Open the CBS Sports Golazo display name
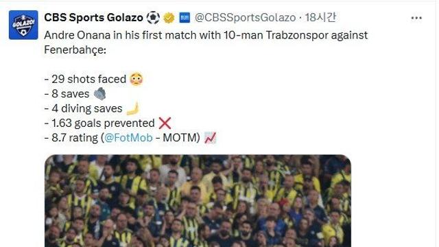The height and width of the screenshot is (247, 439). (93, 18)
